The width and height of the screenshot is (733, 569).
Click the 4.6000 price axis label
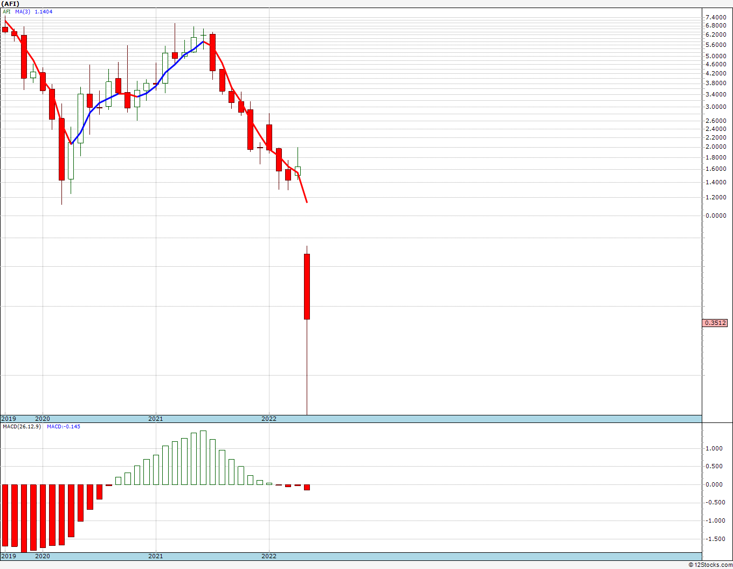[715, 64]
